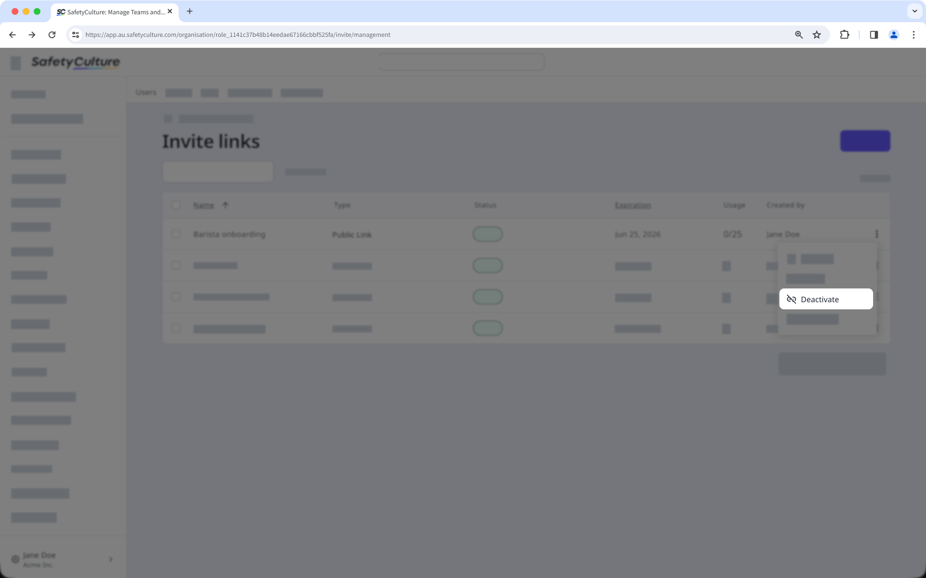Close the SafetyCulture browser tab

(x=170, y=11)
